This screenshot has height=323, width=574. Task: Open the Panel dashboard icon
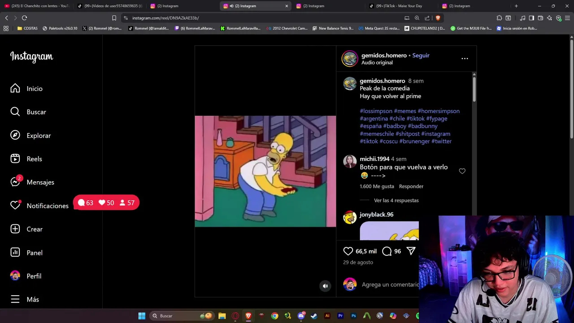(x=15, y=253)
